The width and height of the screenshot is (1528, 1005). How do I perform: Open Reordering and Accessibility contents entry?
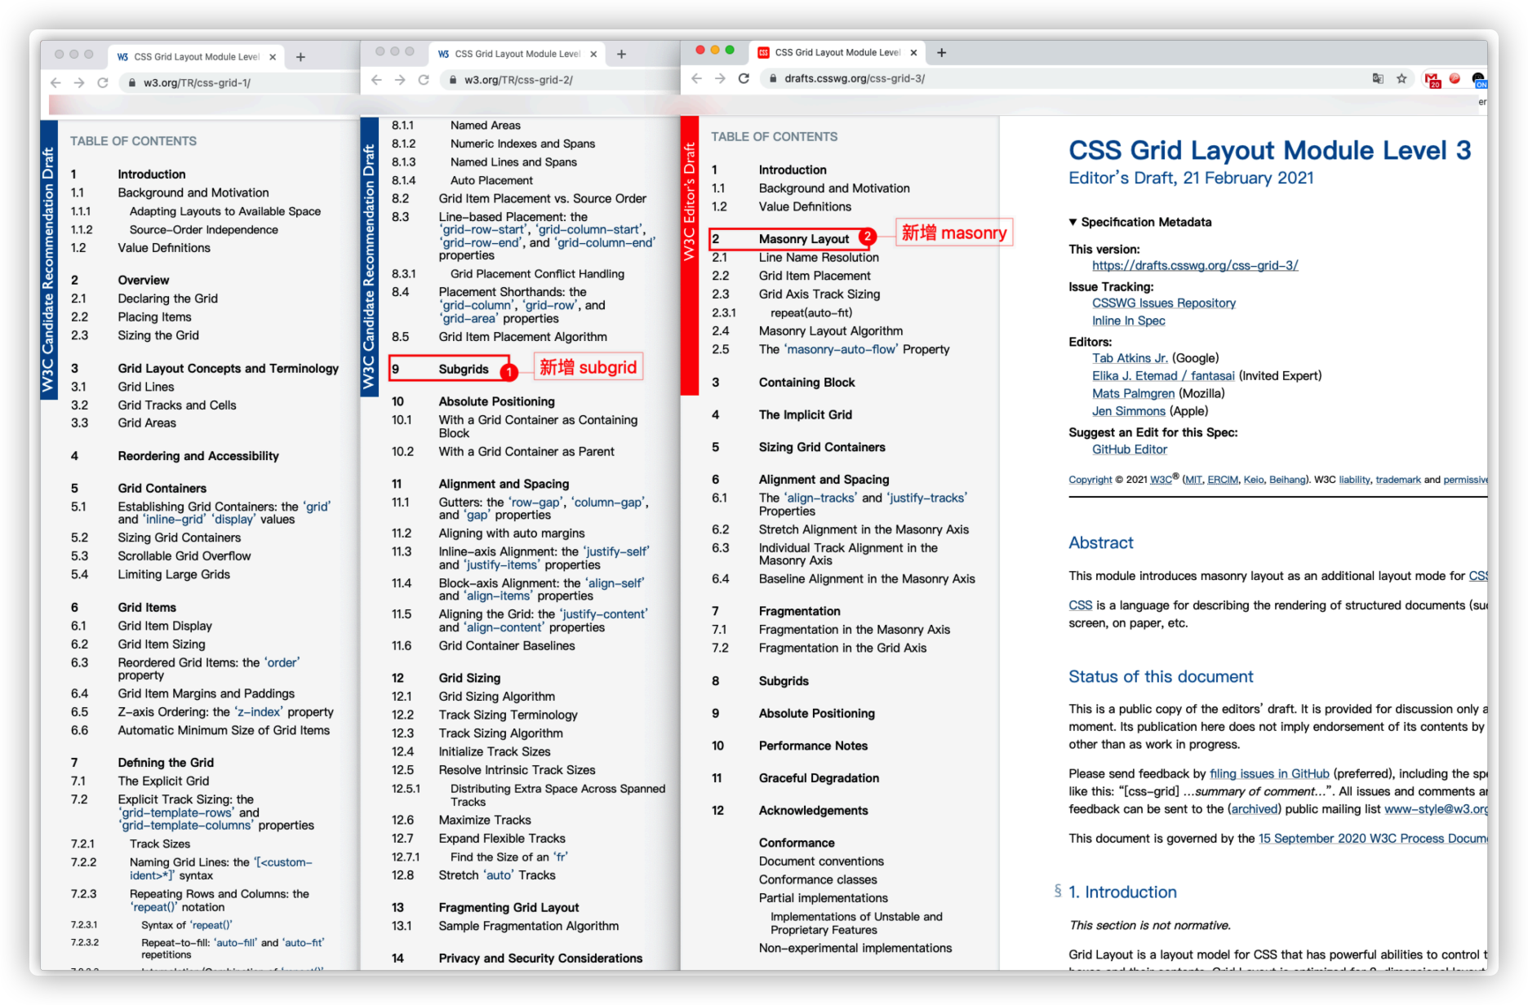(x=198, y=456)
